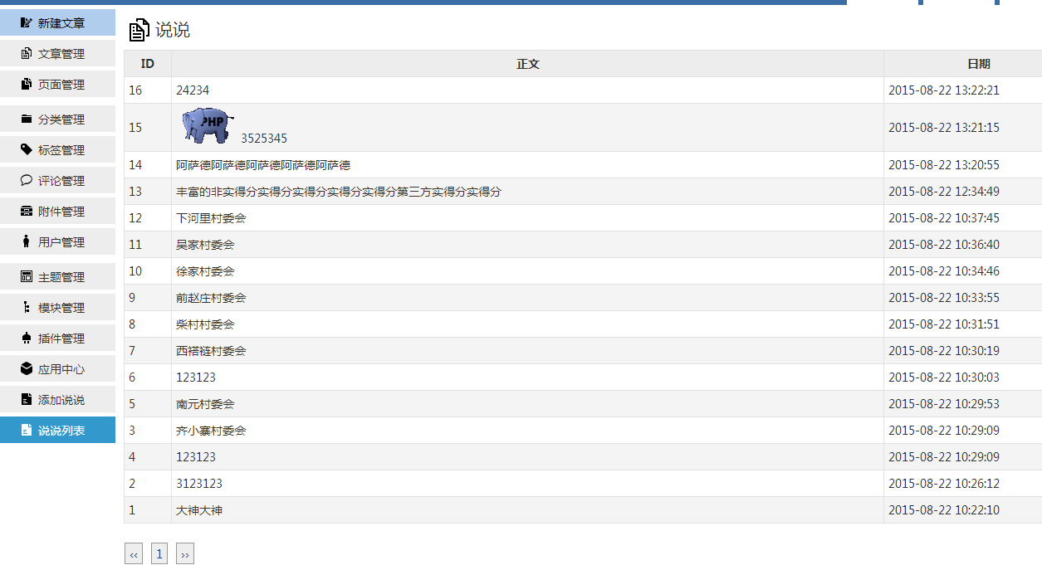Click the 文章管理 document icon
This screenshot has width=1042, height=570.
click(27, 54)
